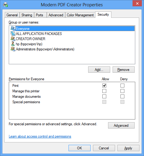Click Deny checkbox for Special permissions
The width and height of the screenshot is (144, 156).
click(x=122, y=102)
